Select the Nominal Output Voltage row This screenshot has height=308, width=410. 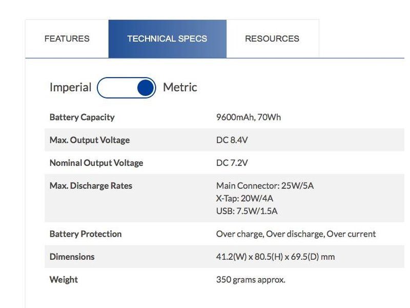point(95,163)
